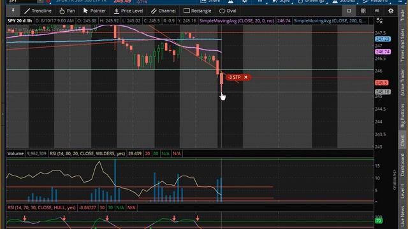The width and height of the screenshot is (408, 229).
Task: Select the Volume study label
Action: [x=15, y=153]
